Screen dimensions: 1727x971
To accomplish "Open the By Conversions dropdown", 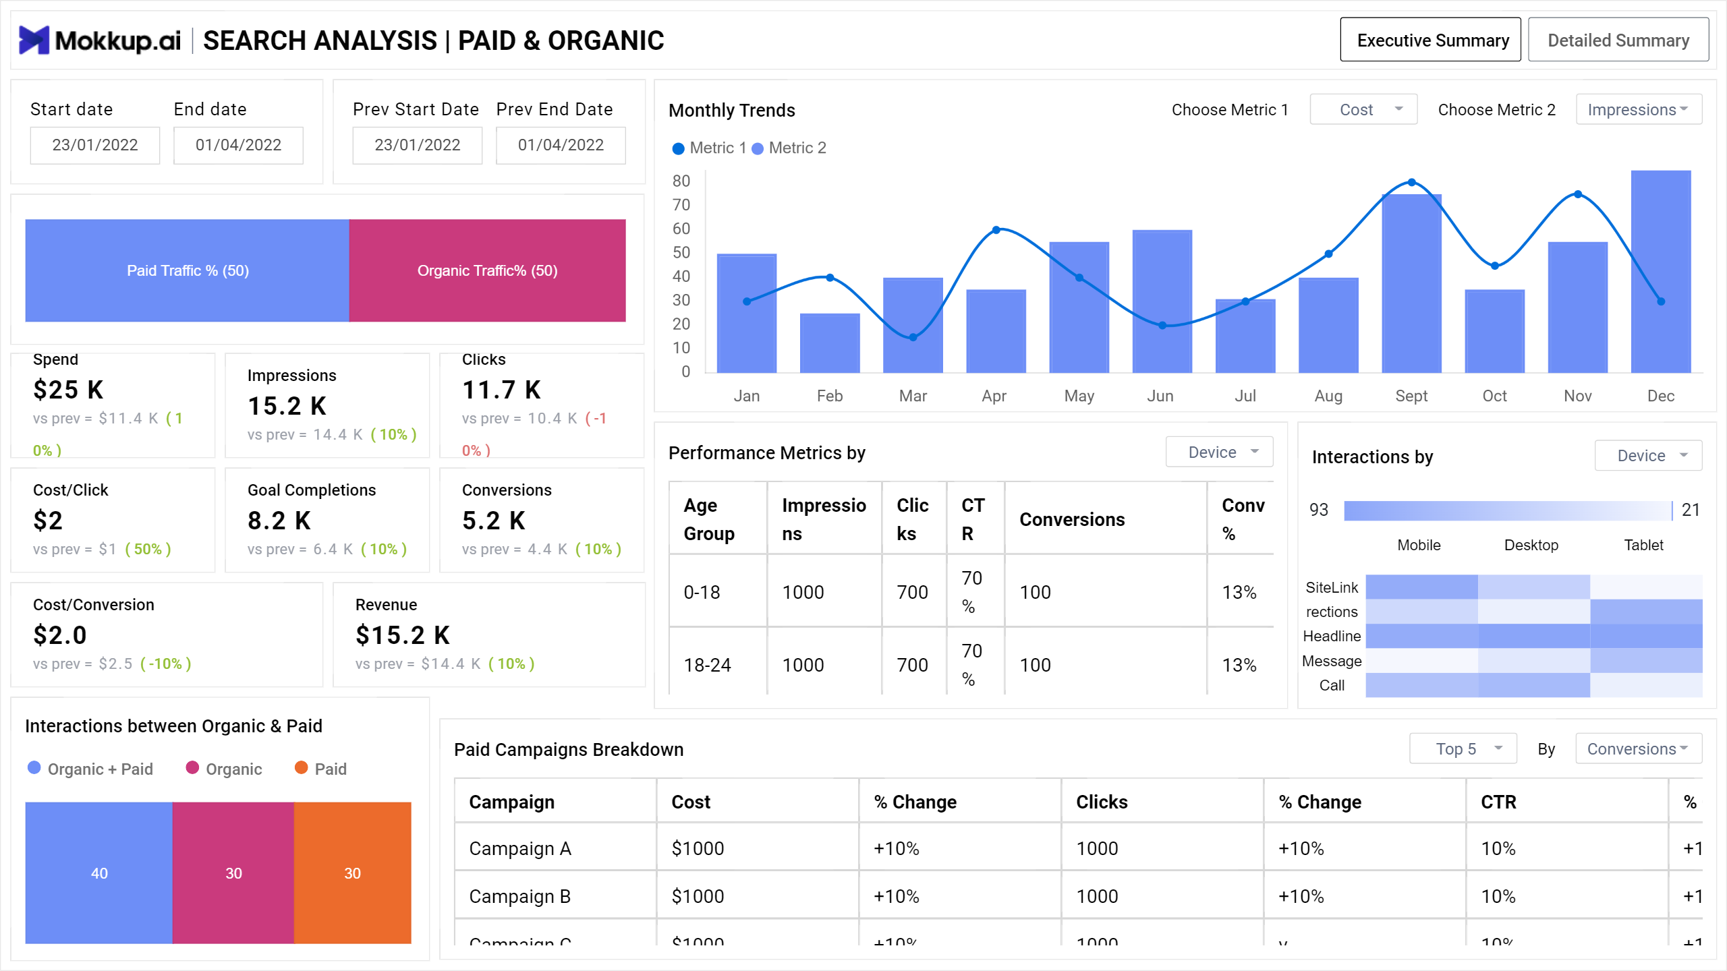I will tap(1638, 748).
